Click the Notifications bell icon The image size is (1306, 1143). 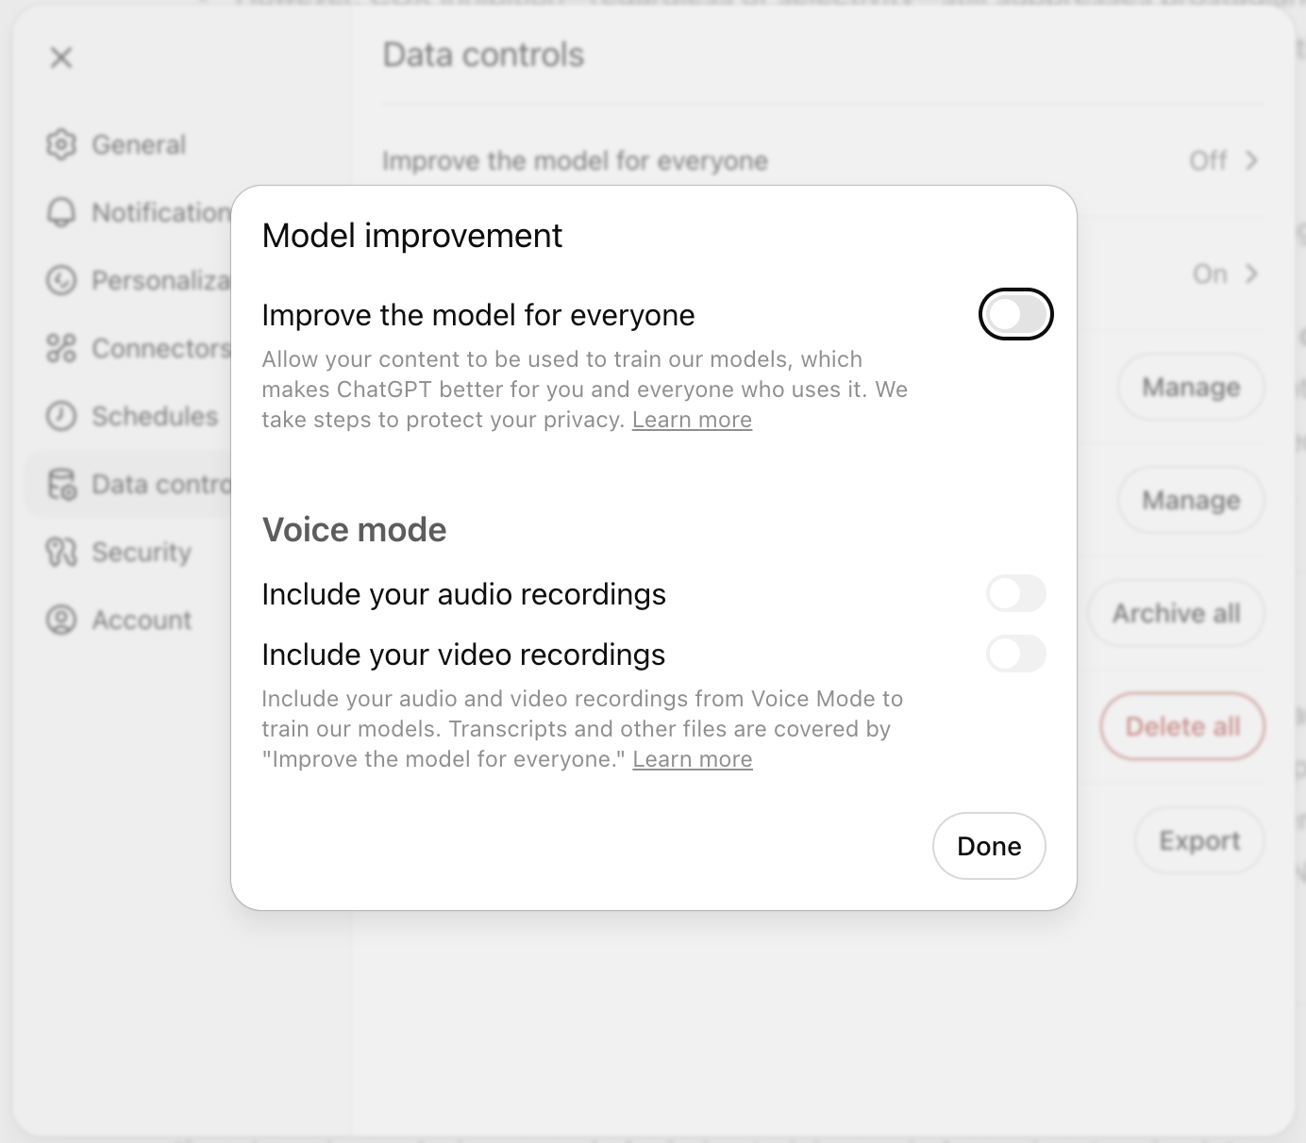[61, 212]
